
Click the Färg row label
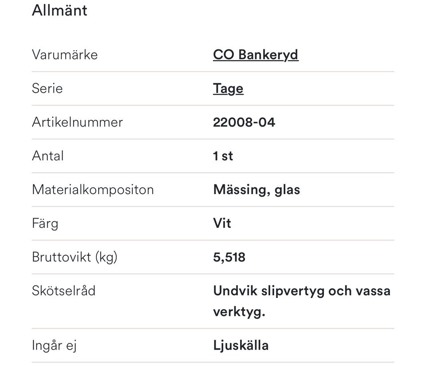(x=45, y=223)
